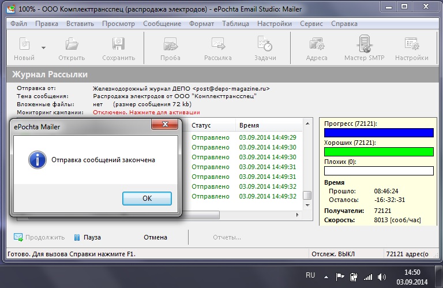The image size is (443, 288).
Task: Click the Новый message toolbar icon
Action: click(24, 44)
